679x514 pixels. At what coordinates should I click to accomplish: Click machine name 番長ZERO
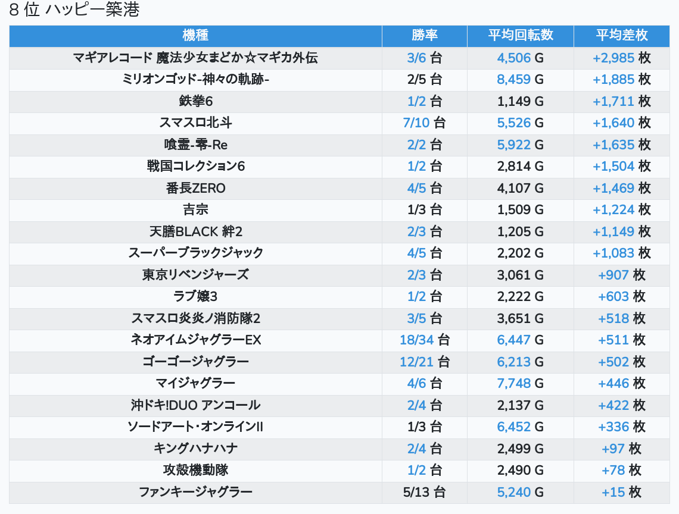tap(195, 188)
